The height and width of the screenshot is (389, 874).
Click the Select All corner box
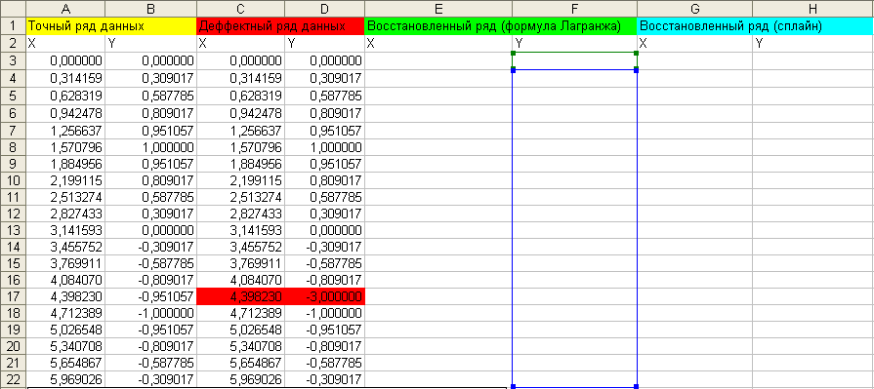point(13,9)
